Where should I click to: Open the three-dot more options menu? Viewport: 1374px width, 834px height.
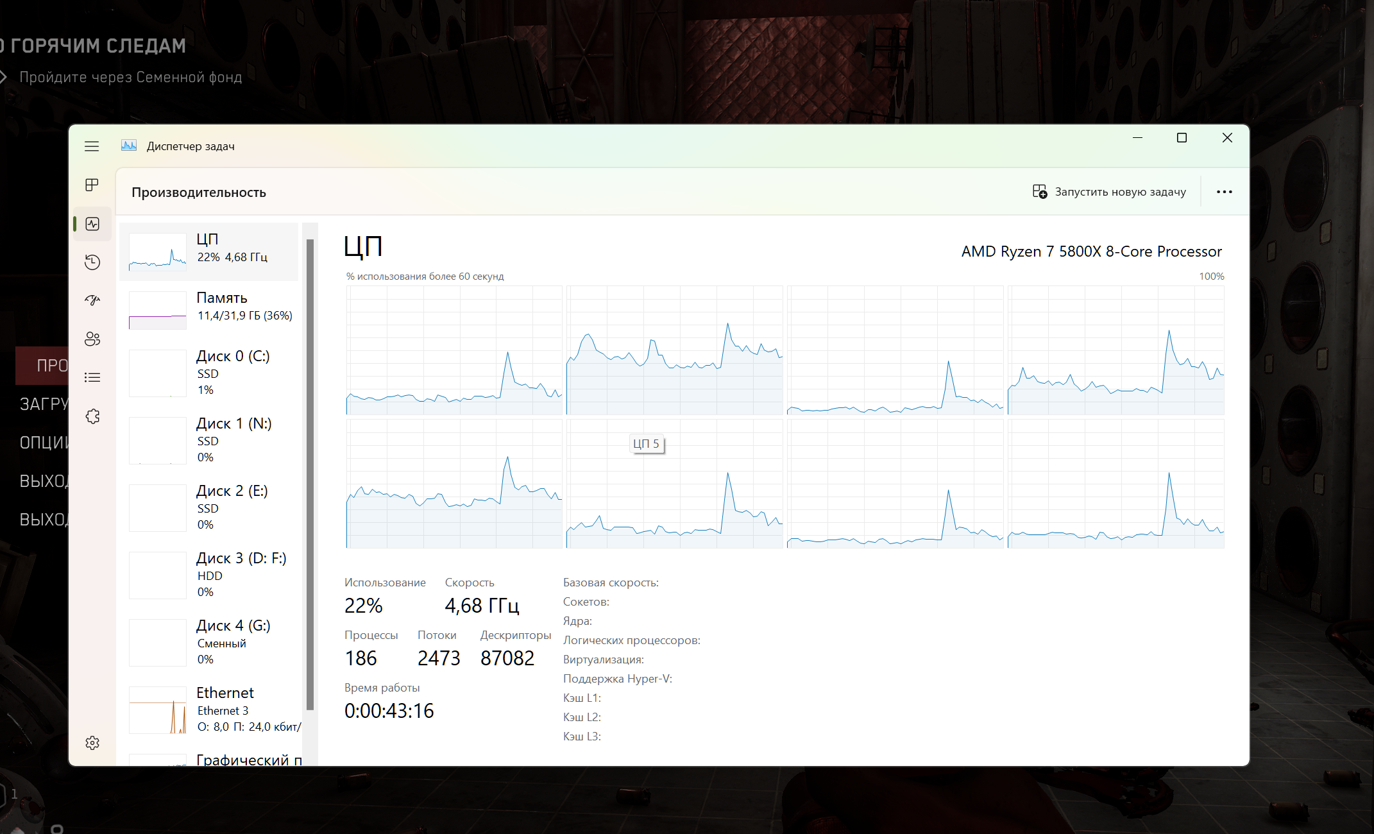point(1224,192)
